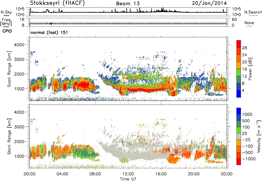
Task: Click the "18" tick on frequency axis
Action: [x=22, y=20]
